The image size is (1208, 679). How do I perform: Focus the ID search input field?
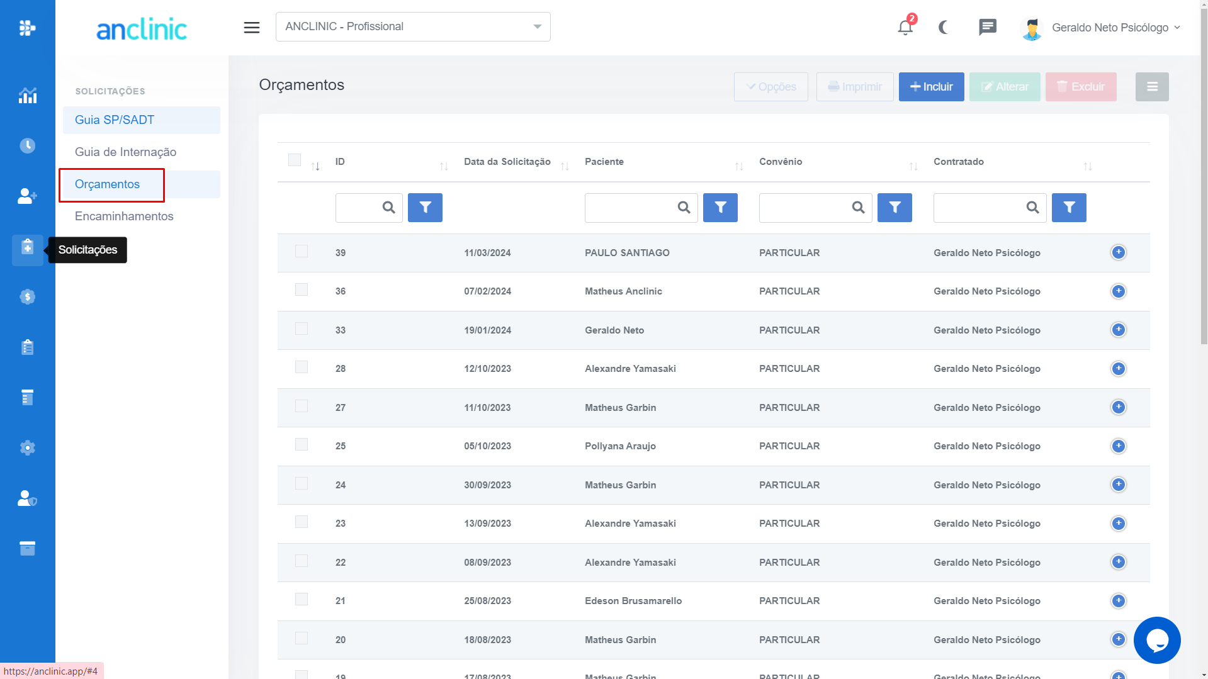[x=369, y=208]
